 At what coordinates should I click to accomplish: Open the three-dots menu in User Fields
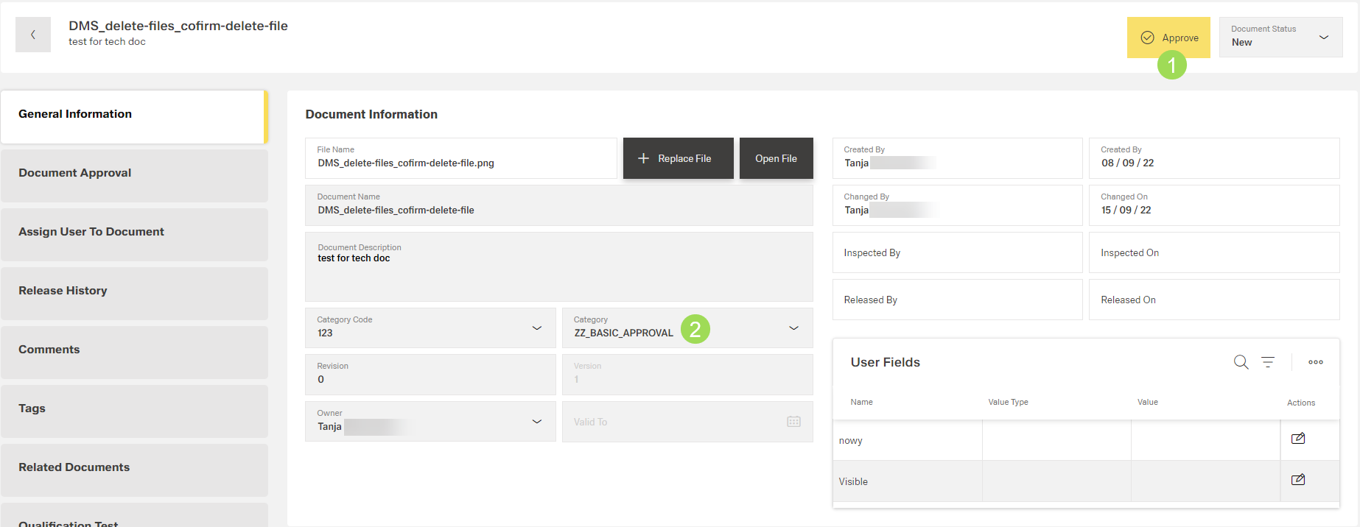tap(1315, 362)
